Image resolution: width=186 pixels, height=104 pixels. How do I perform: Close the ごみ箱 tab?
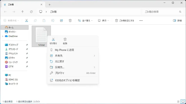42,4
